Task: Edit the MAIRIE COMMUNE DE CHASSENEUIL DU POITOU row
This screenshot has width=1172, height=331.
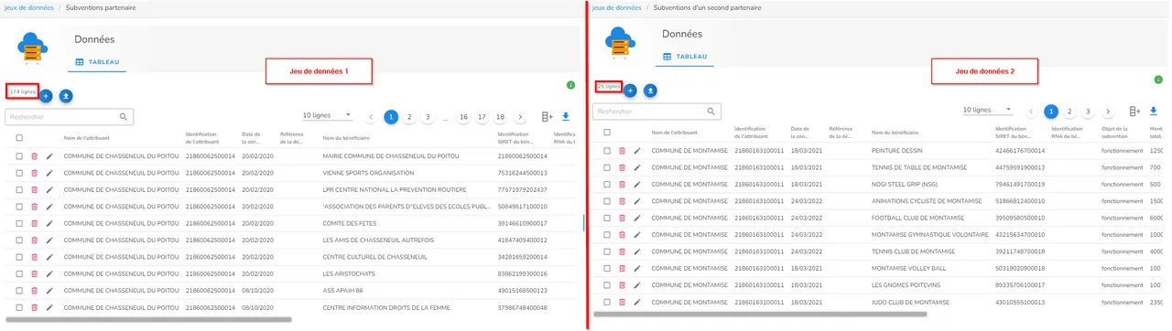Action: [50, 156]
